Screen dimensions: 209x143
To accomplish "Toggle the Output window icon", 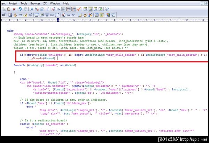I will pos(95,9).
